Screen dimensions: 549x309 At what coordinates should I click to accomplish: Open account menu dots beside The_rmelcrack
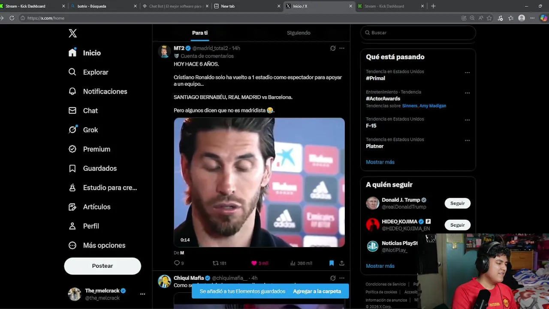click(x=142, y=294)
